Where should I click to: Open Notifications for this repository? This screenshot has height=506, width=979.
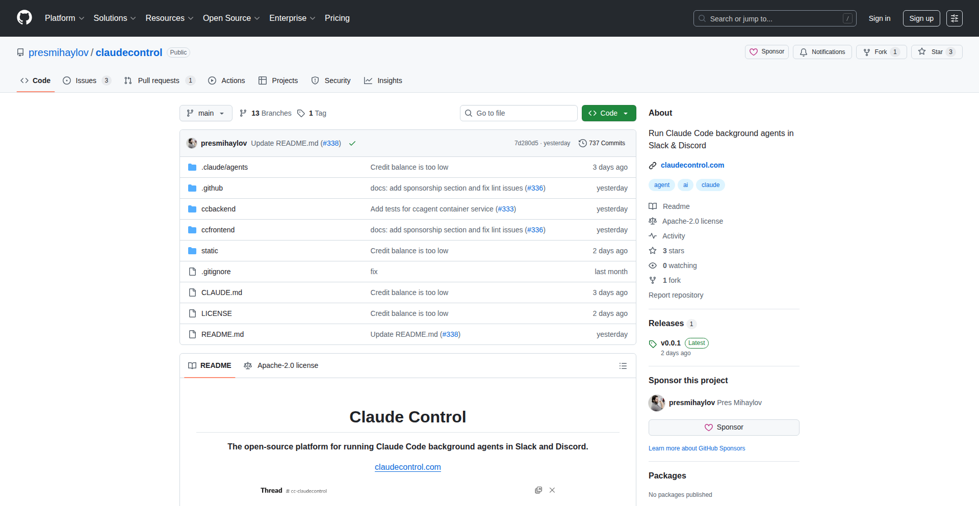coord(822,52)
